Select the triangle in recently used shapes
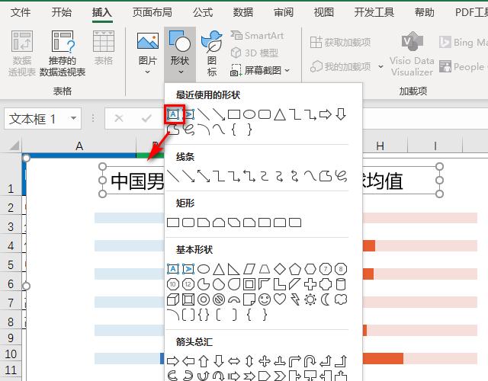Image resolution: width=488 pixels, height=381 pixels. (280, 114)
